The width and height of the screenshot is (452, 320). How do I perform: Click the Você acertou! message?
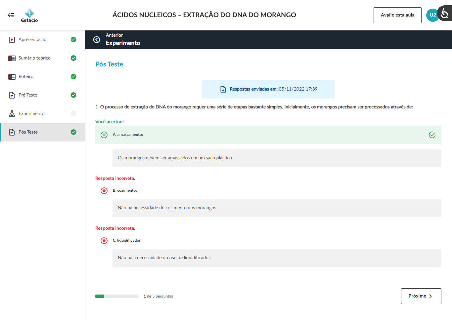point(110,122)
